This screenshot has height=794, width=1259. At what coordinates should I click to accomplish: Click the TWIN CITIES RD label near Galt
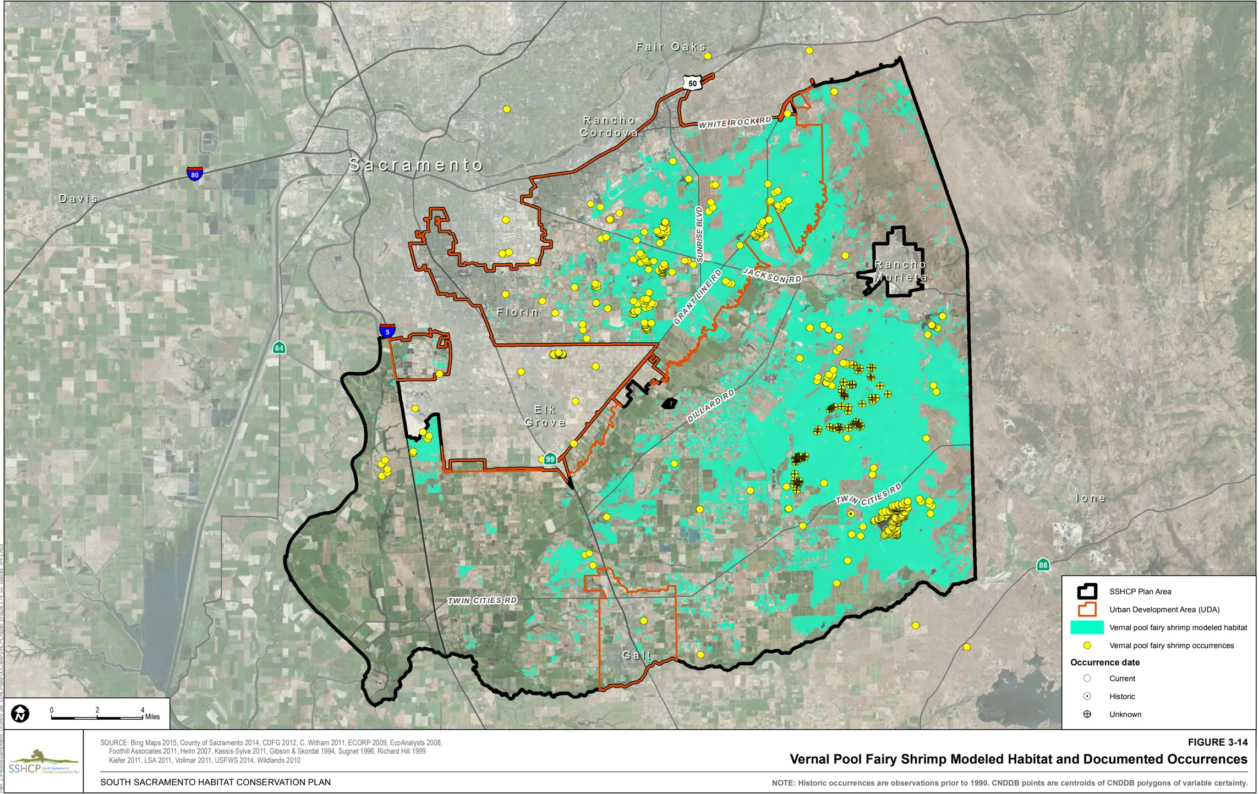click(x=482, y=600)
